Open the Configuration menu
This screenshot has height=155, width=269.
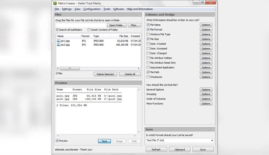point(92,9)
